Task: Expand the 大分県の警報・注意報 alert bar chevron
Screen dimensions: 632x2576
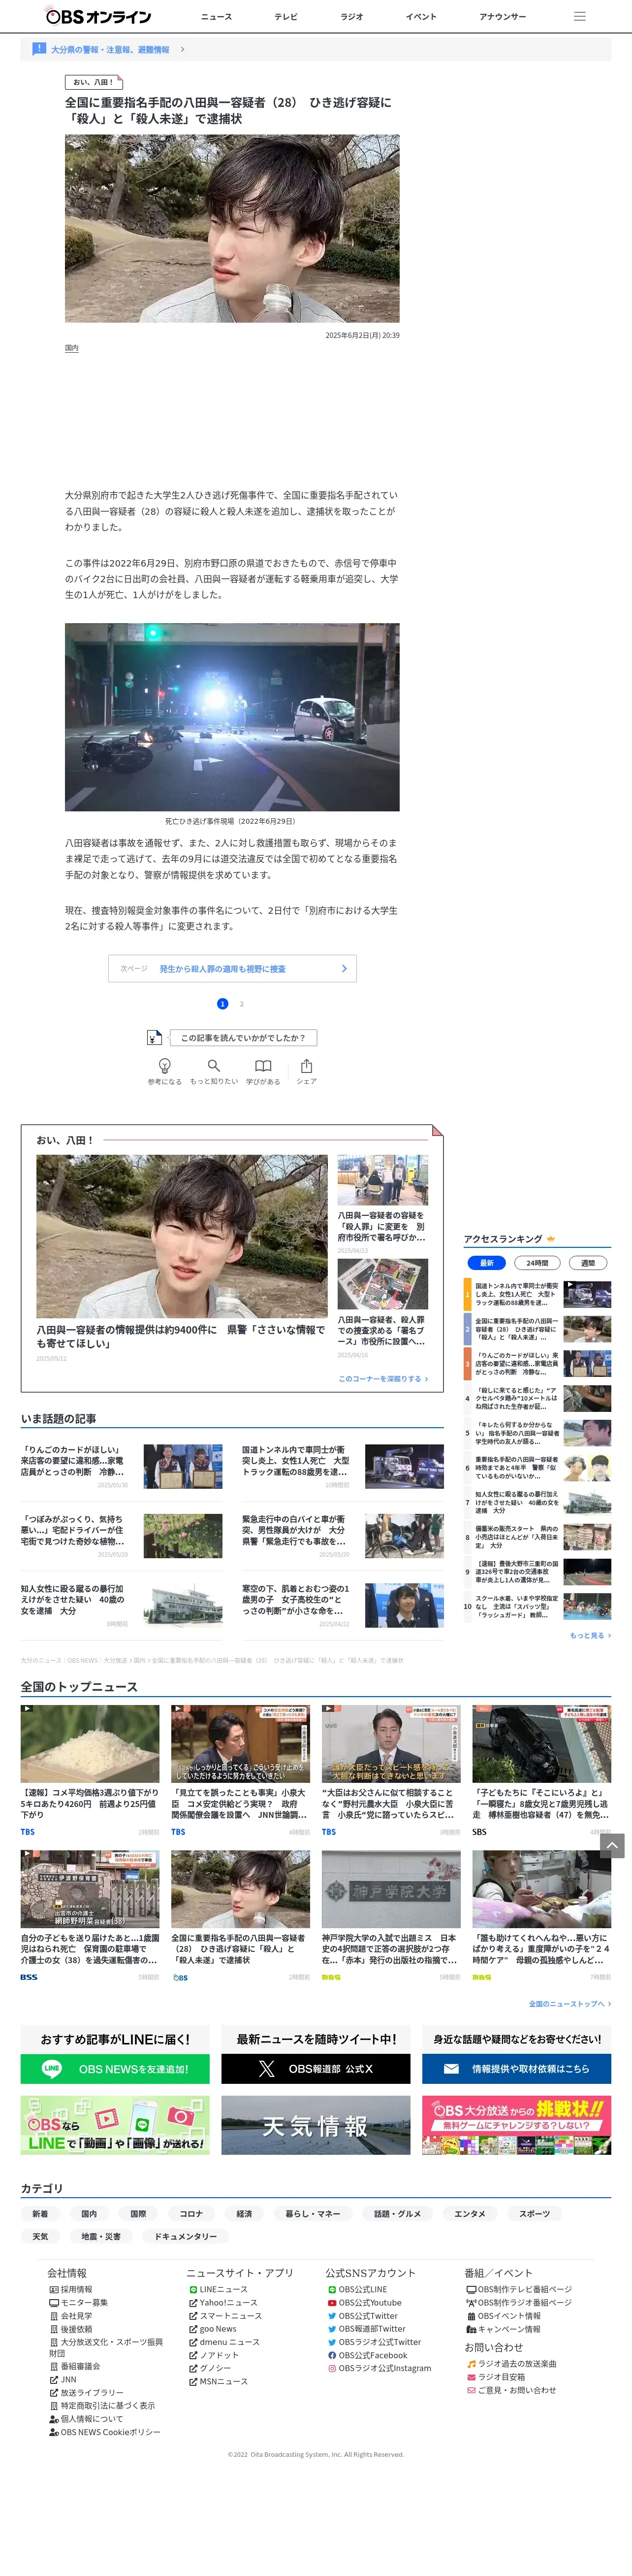Action: click(x=183, y=48)
